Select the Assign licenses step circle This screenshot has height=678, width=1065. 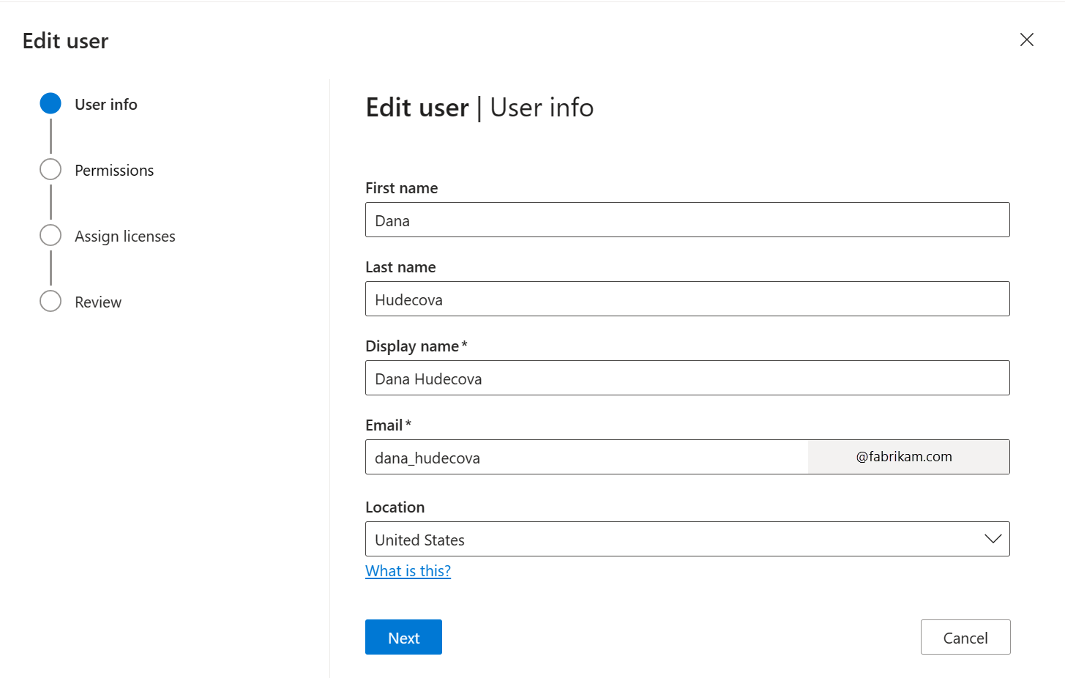51,235
